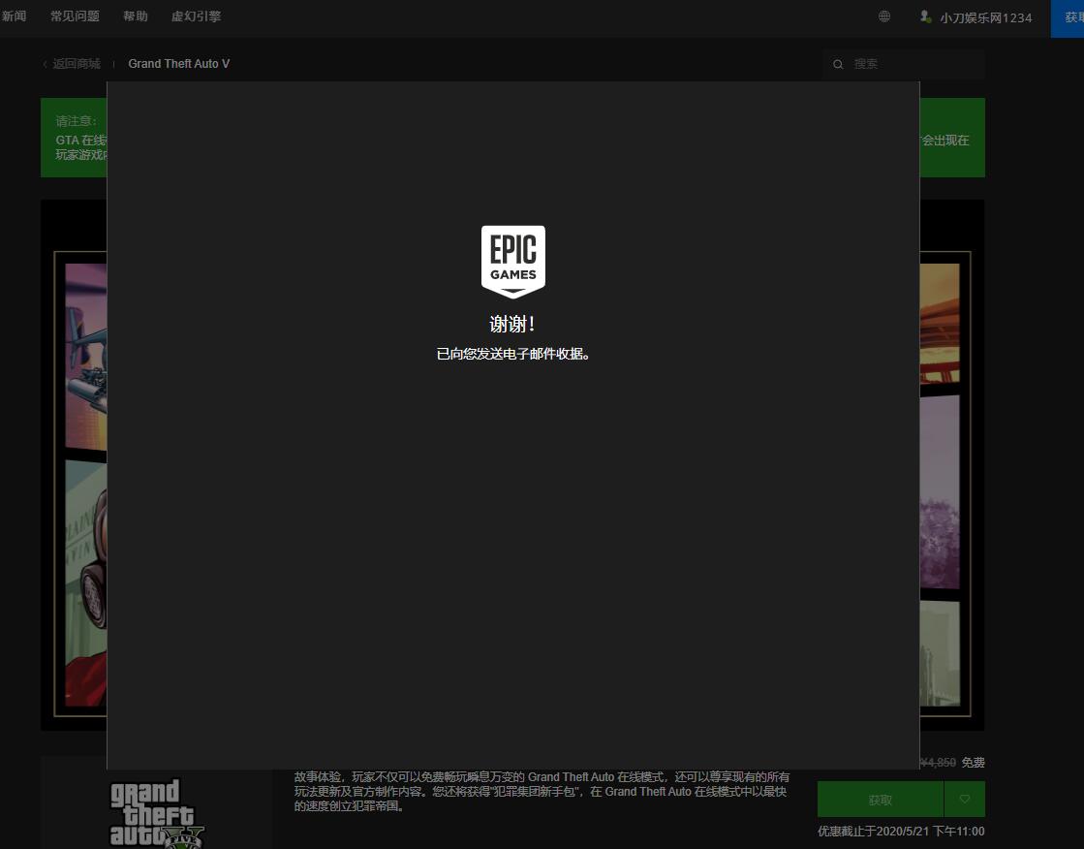Click the green 请注意 notice banner
Viewport: 1084px width, 849px height.
click(74, 138)
